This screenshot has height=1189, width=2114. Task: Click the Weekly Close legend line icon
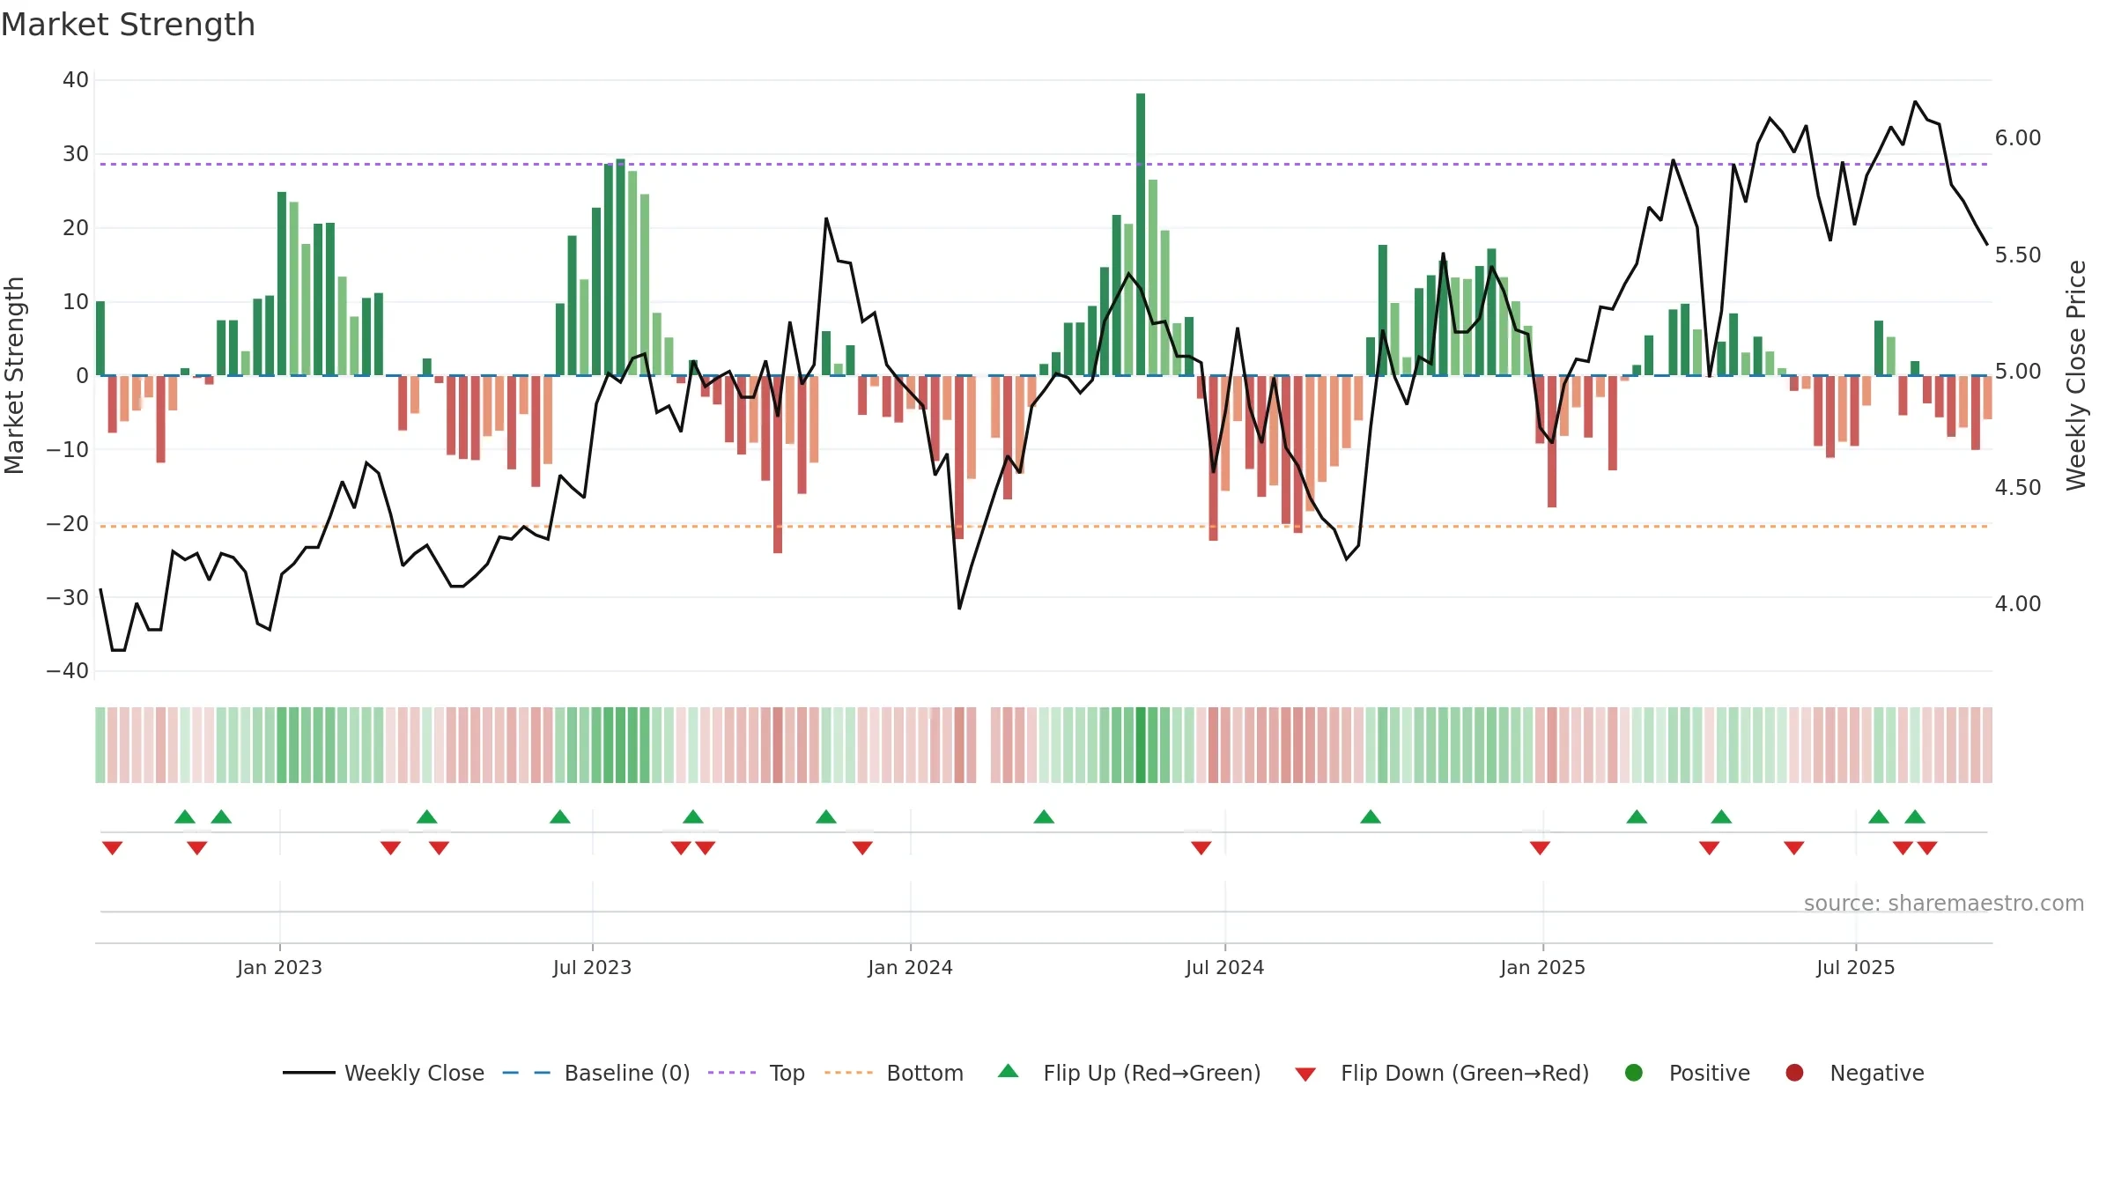[308, 1073]
